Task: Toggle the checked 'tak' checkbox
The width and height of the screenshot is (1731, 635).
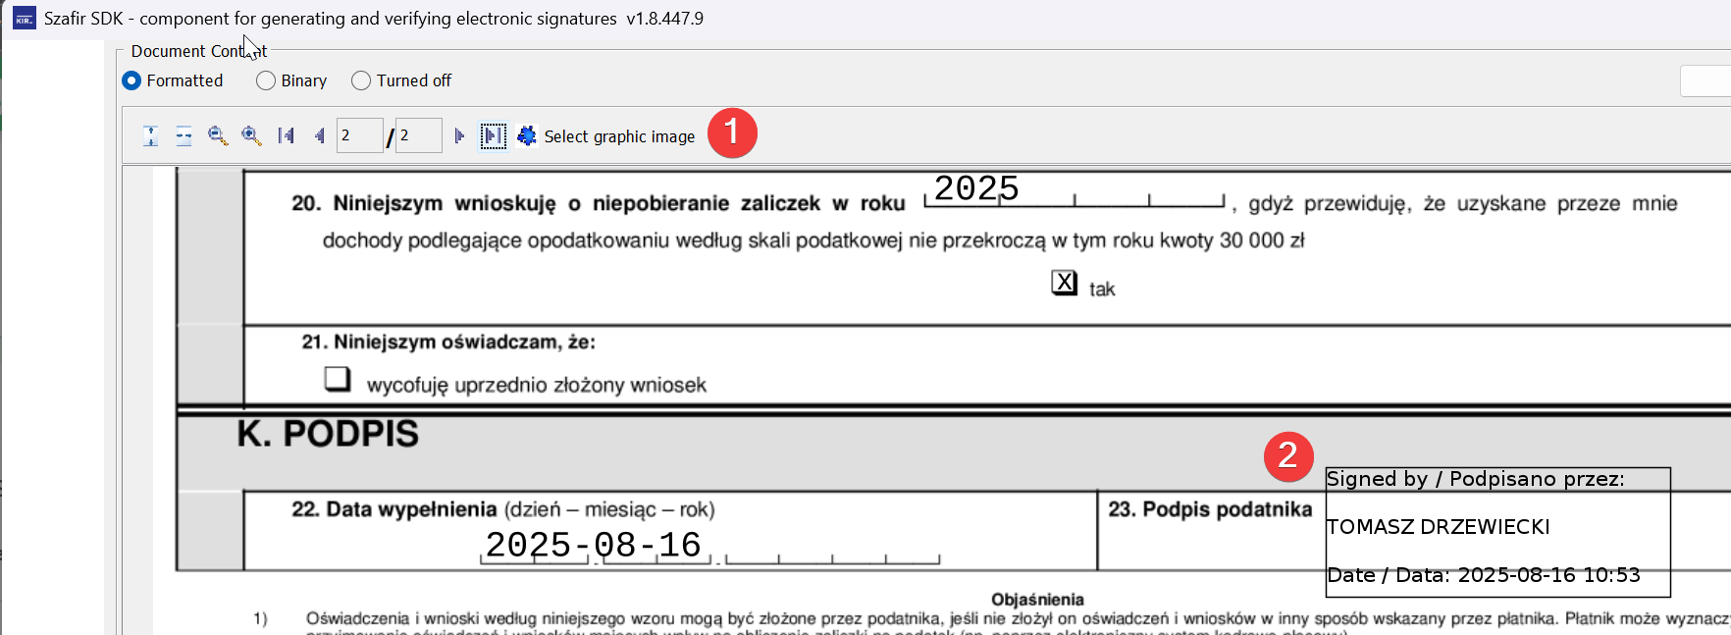Action: pyautogui.click(x=1064, y=283)
